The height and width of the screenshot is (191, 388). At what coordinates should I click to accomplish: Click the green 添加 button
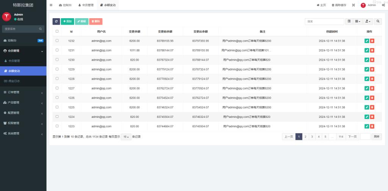67,22
